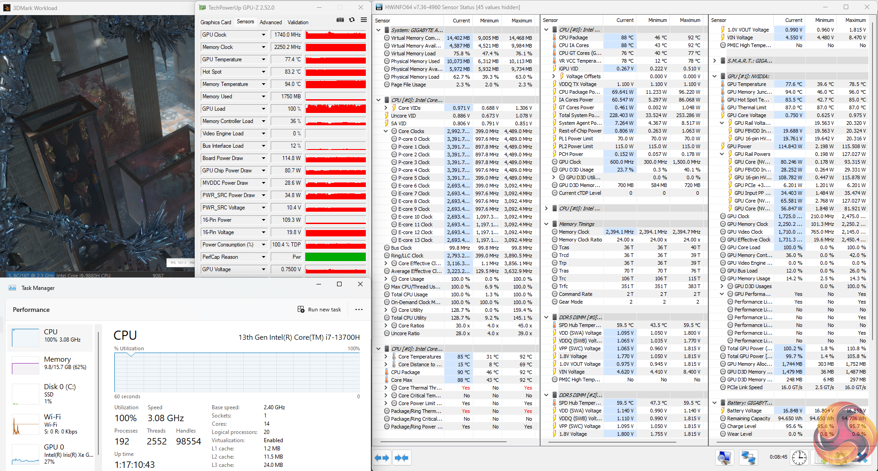This screenshot has height=471, width=878.
Task: Open the Hot Spot sensor dropdown
Action: pyautogui.click(x=263, y=72)
